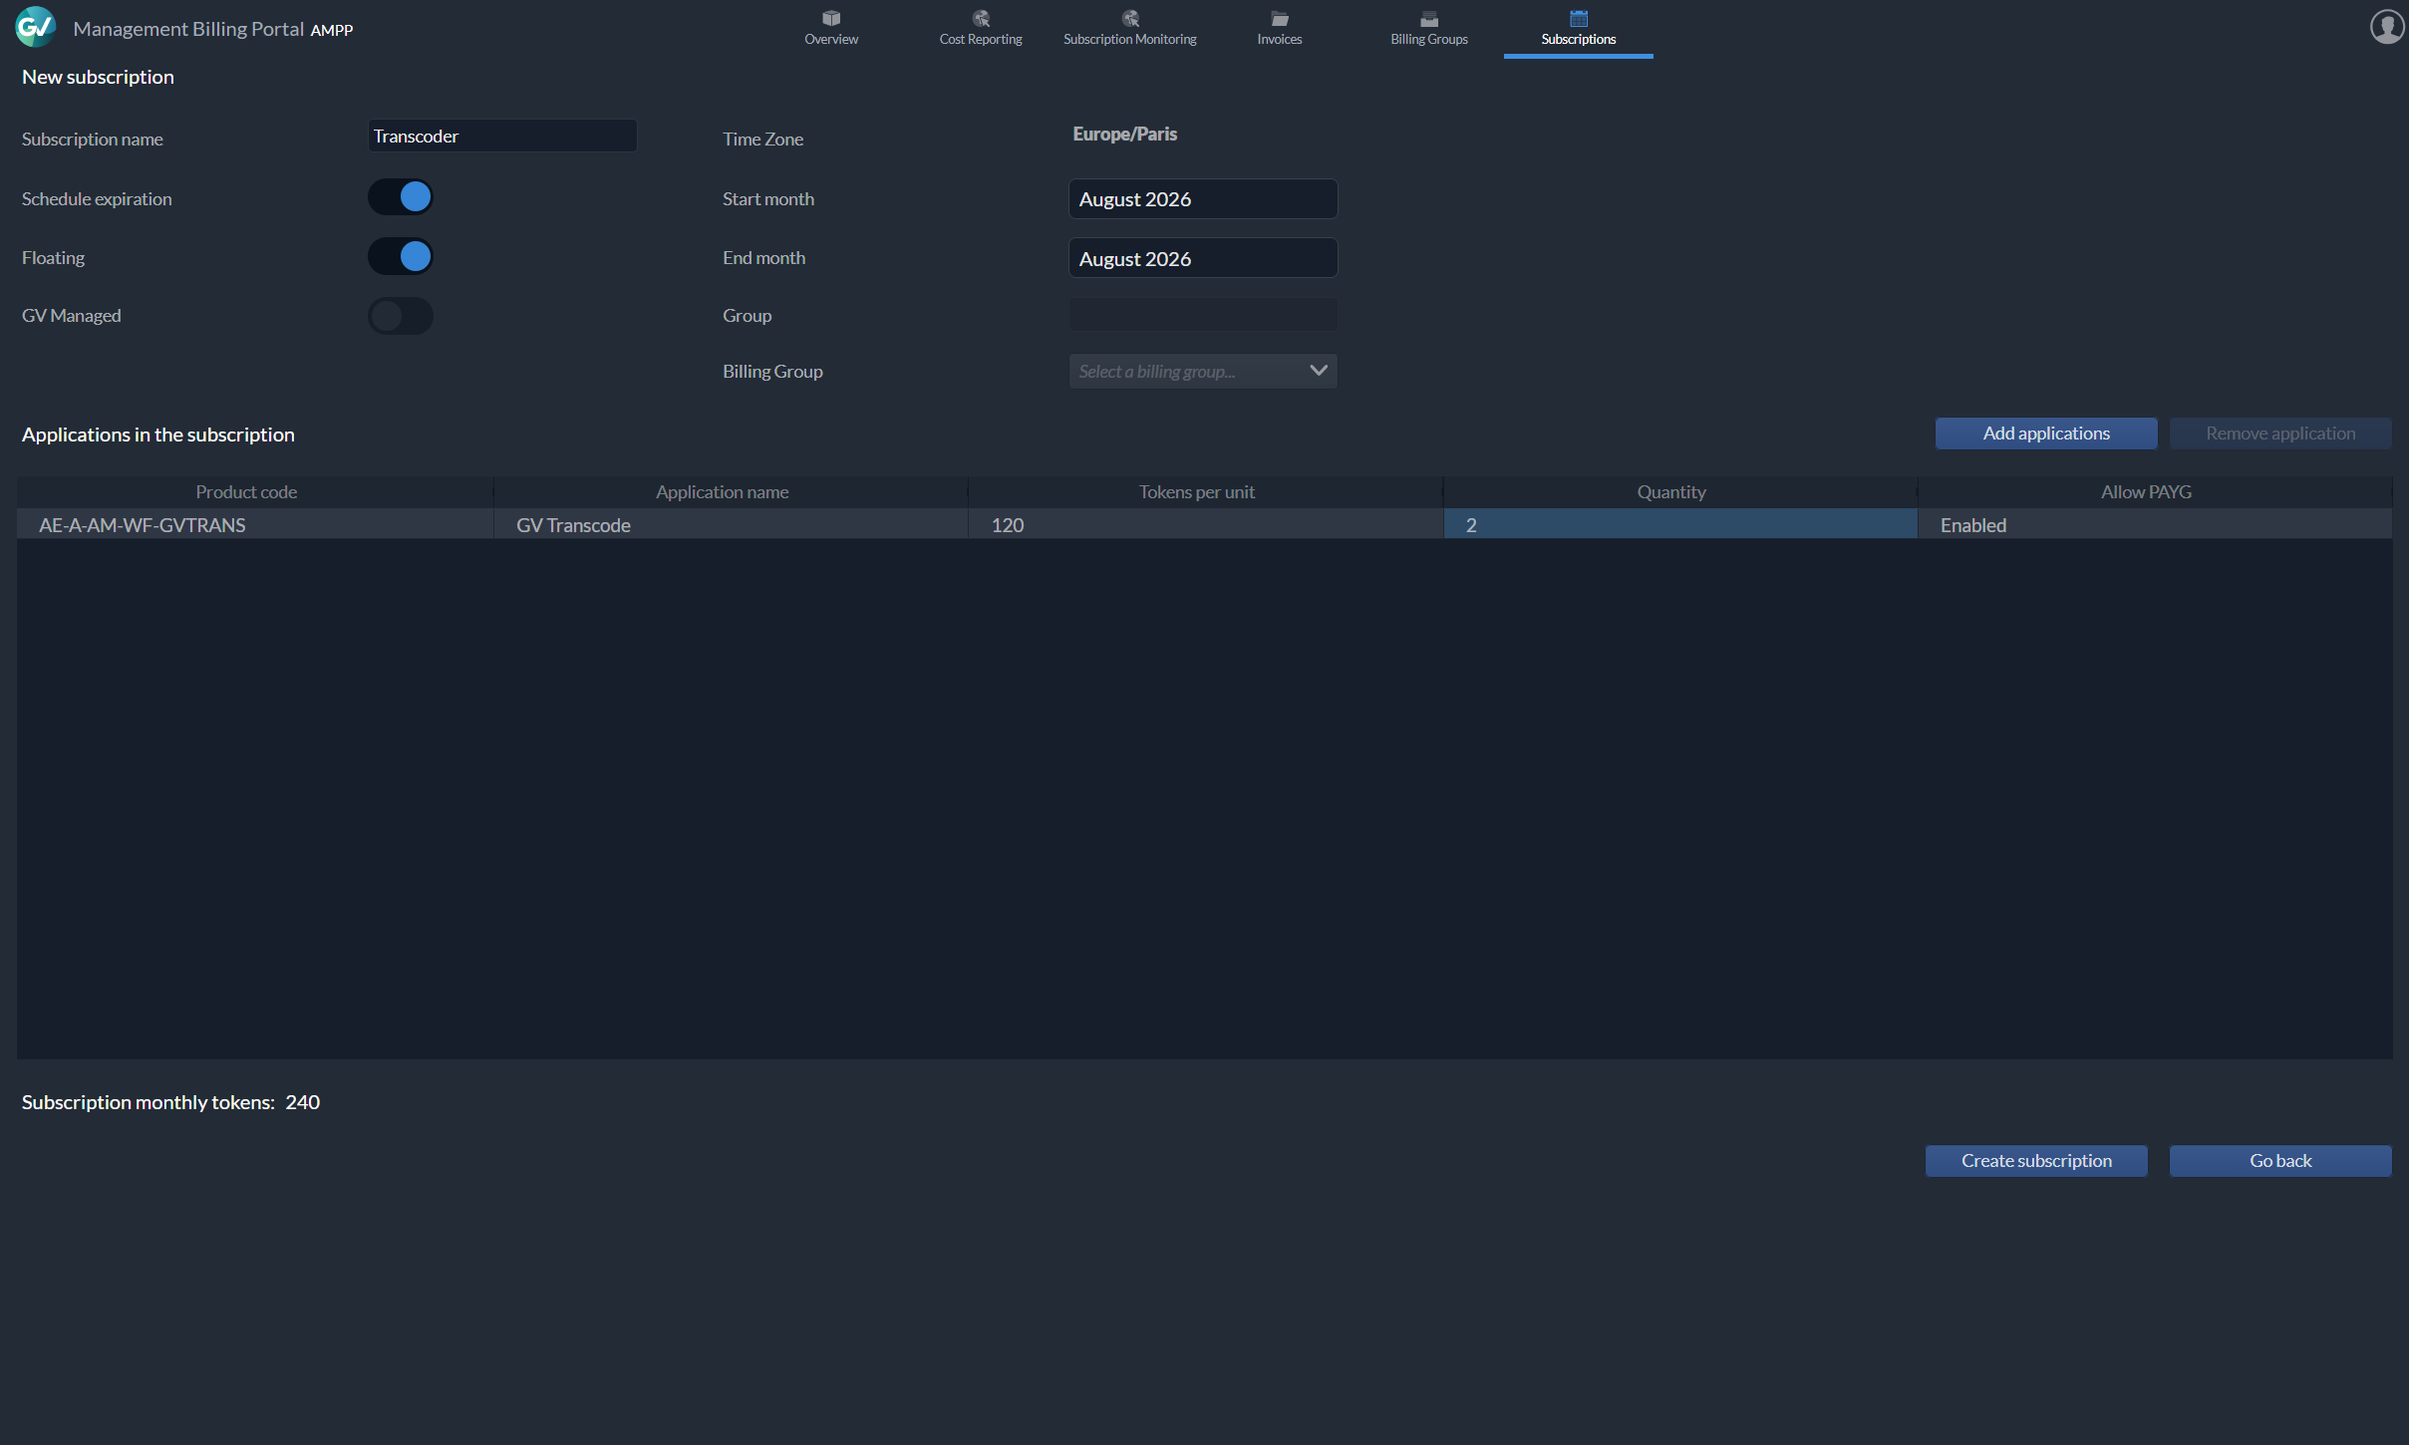Click the Subscriptions calendar icon
2409x1445 pixels.
[1578, 18]
